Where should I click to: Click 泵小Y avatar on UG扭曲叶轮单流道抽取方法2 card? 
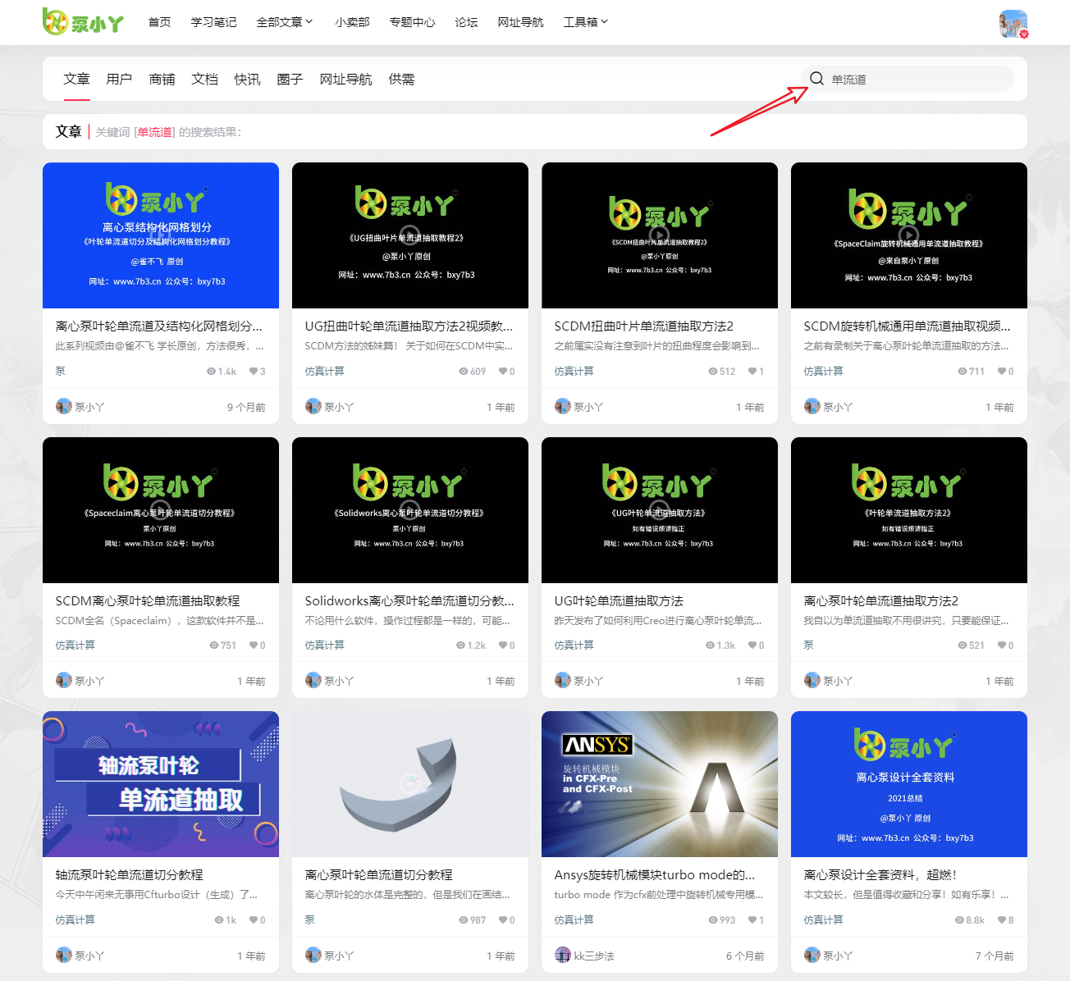(313, 406)
